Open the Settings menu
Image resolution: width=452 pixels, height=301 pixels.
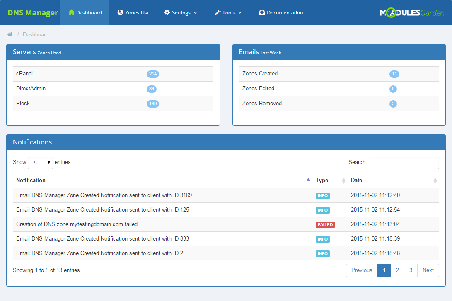tap(181, 13)
